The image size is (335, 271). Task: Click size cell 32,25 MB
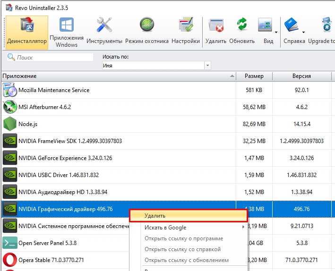(254, 141)
